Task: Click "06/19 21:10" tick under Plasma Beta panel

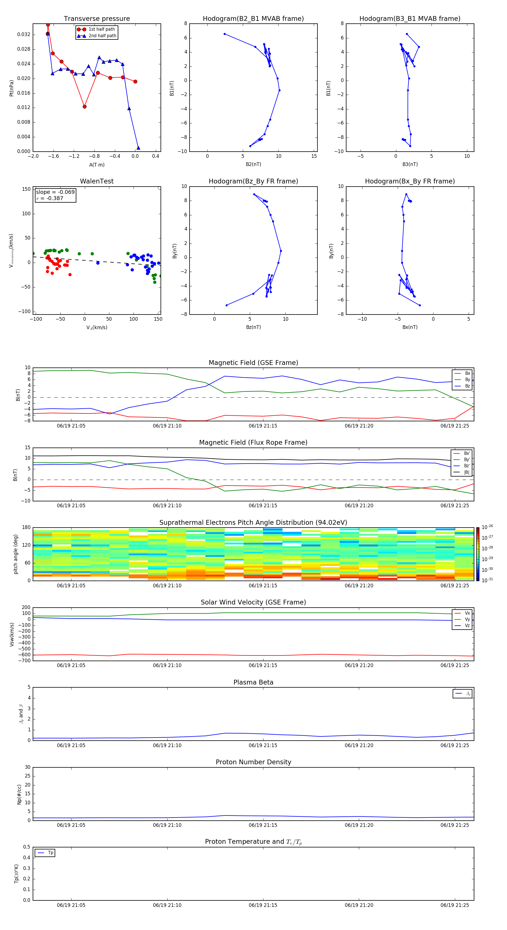Action: coord(167,745)
